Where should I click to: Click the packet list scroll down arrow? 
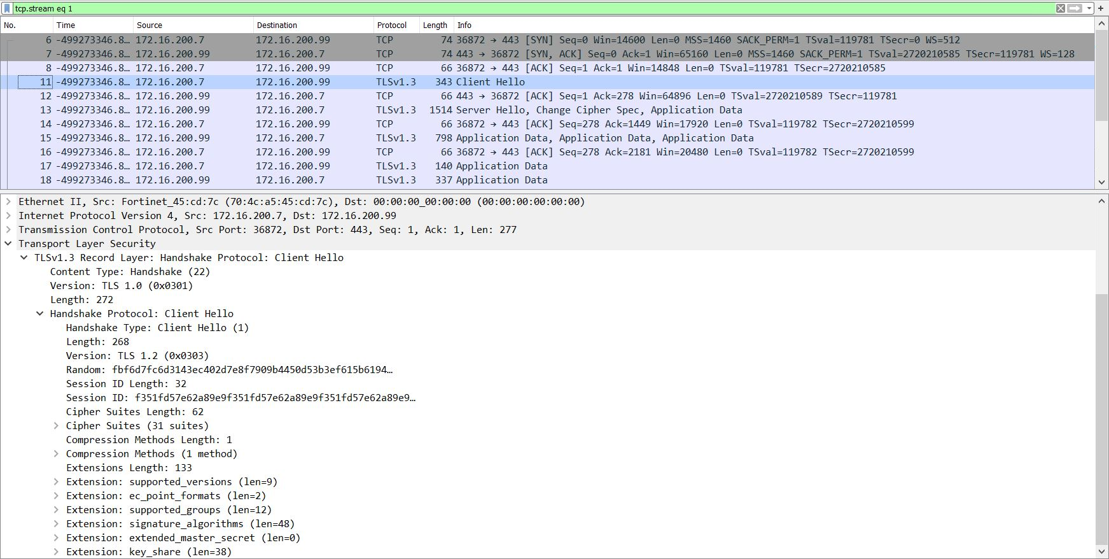[x=1101, y=183]
